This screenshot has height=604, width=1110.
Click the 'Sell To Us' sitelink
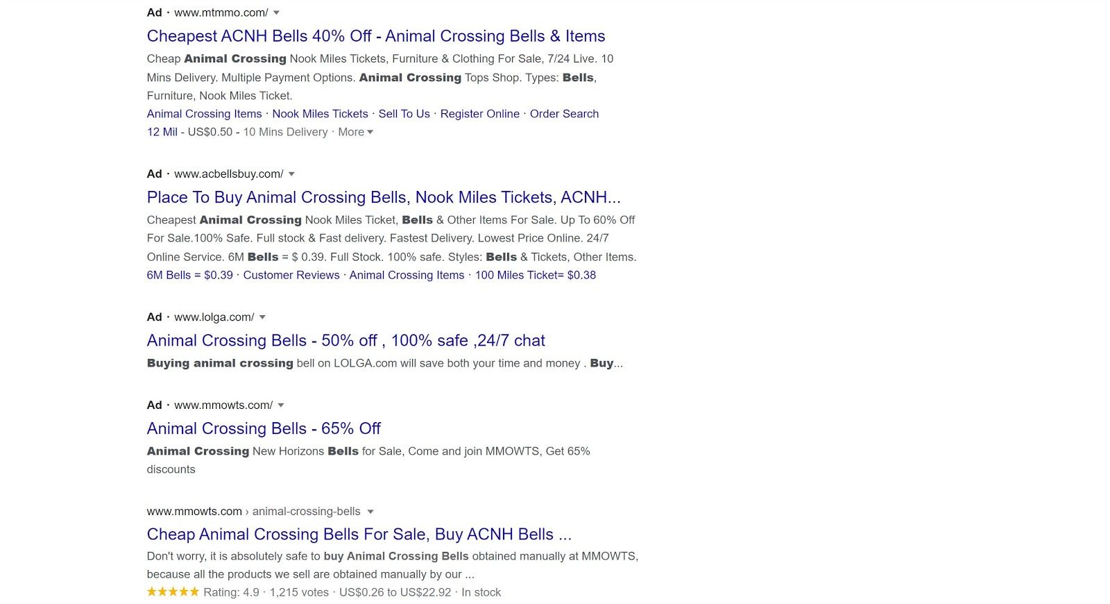coord(404,114)
